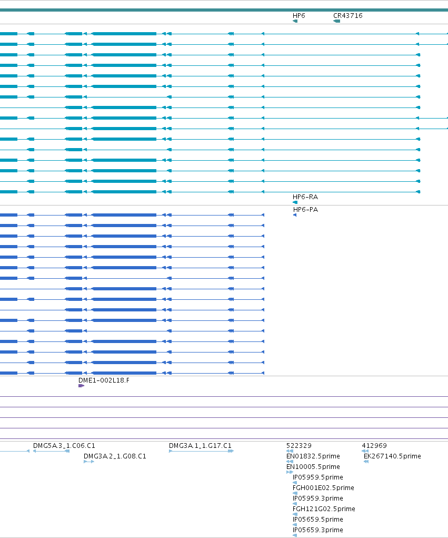Open the IP05959.3prime EST label
The image size is (448, 538).
point(318,498)
